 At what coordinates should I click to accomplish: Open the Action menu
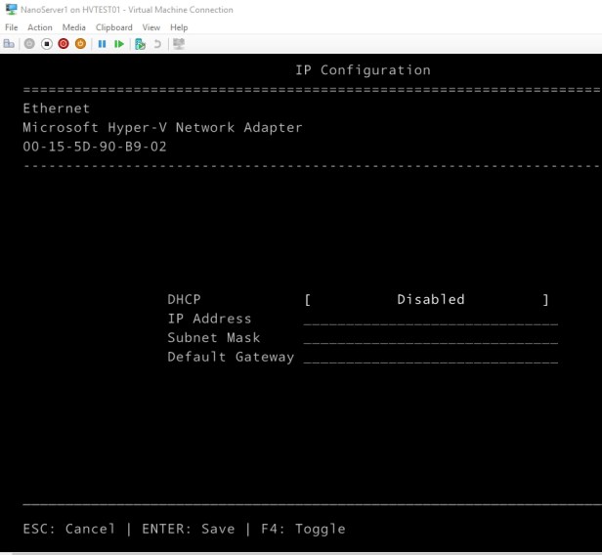[x=40, y=27]
